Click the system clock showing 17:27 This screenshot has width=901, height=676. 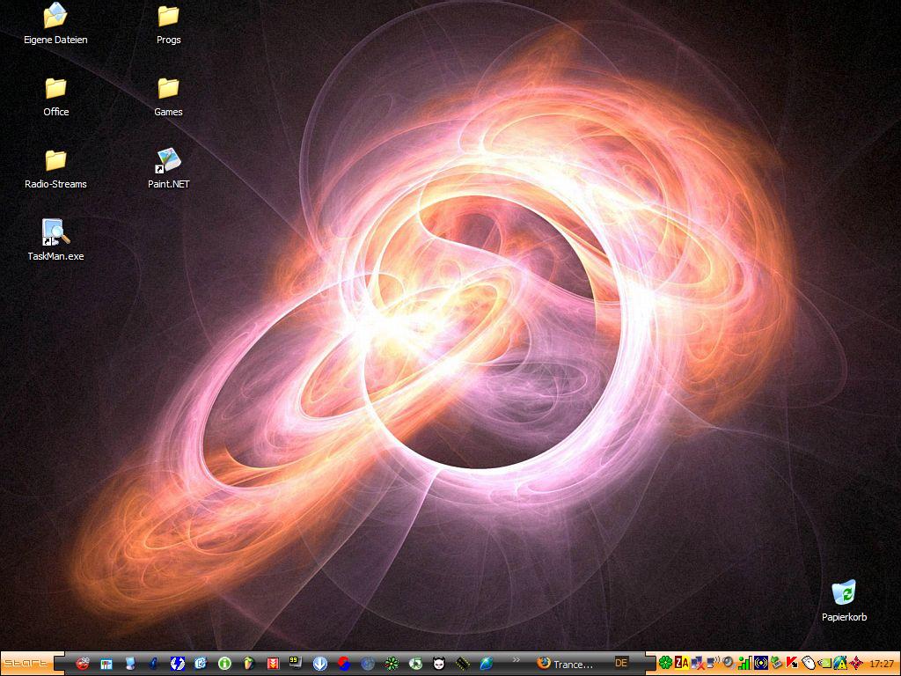click(882, 664)
